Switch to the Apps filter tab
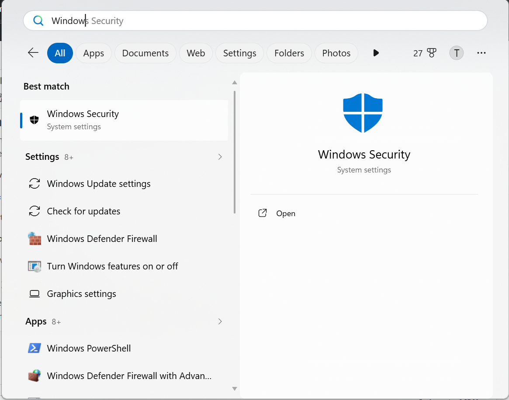This screenshot has height=400, width=509. pos(93,53)
